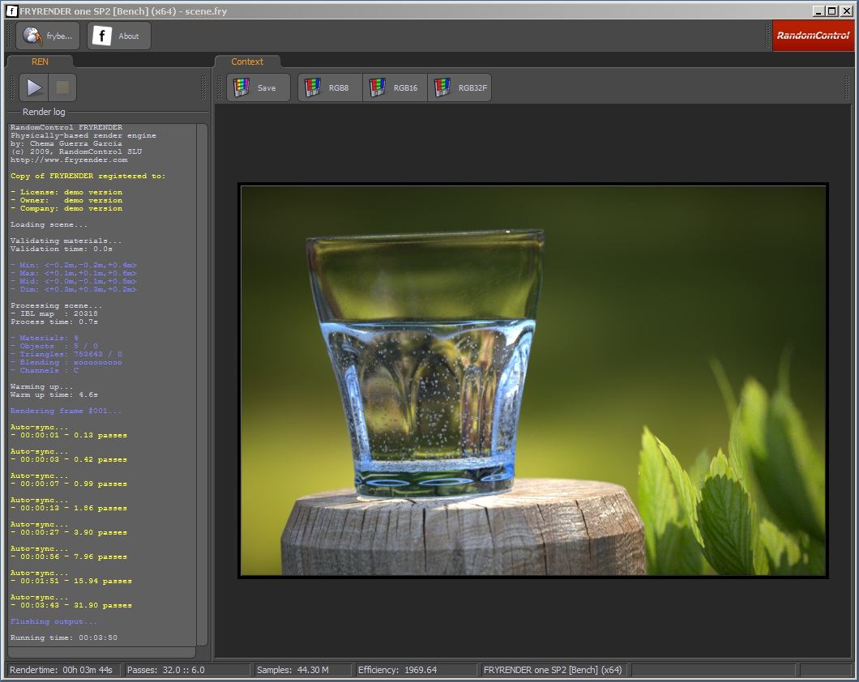Start rendering with the Play button
This screenshot has height=682, width=859.
click(34, 87)
